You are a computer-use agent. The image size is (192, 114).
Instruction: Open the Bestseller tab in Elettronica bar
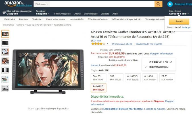click(x=24, y=19)
